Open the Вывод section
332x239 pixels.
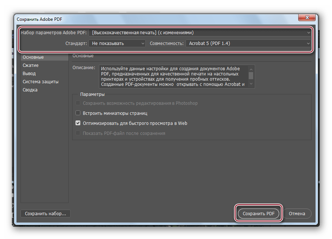[29, 74]
